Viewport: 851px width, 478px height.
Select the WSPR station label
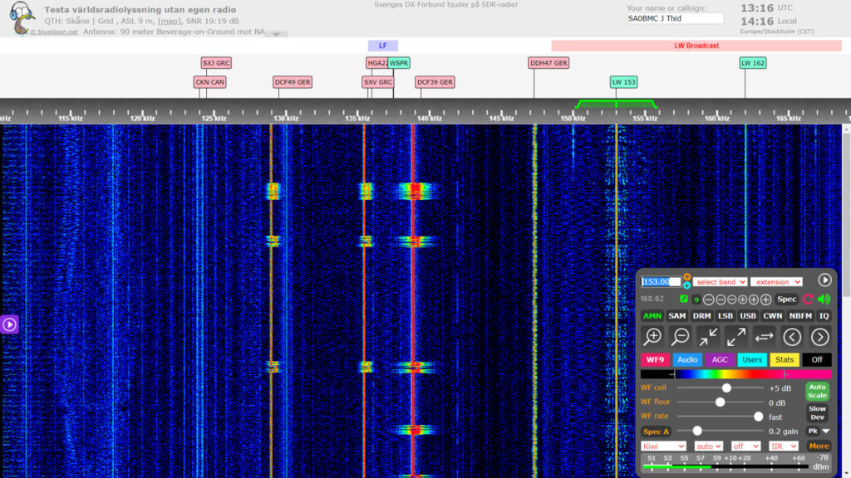pyautogui.click(x=399, y=63)
